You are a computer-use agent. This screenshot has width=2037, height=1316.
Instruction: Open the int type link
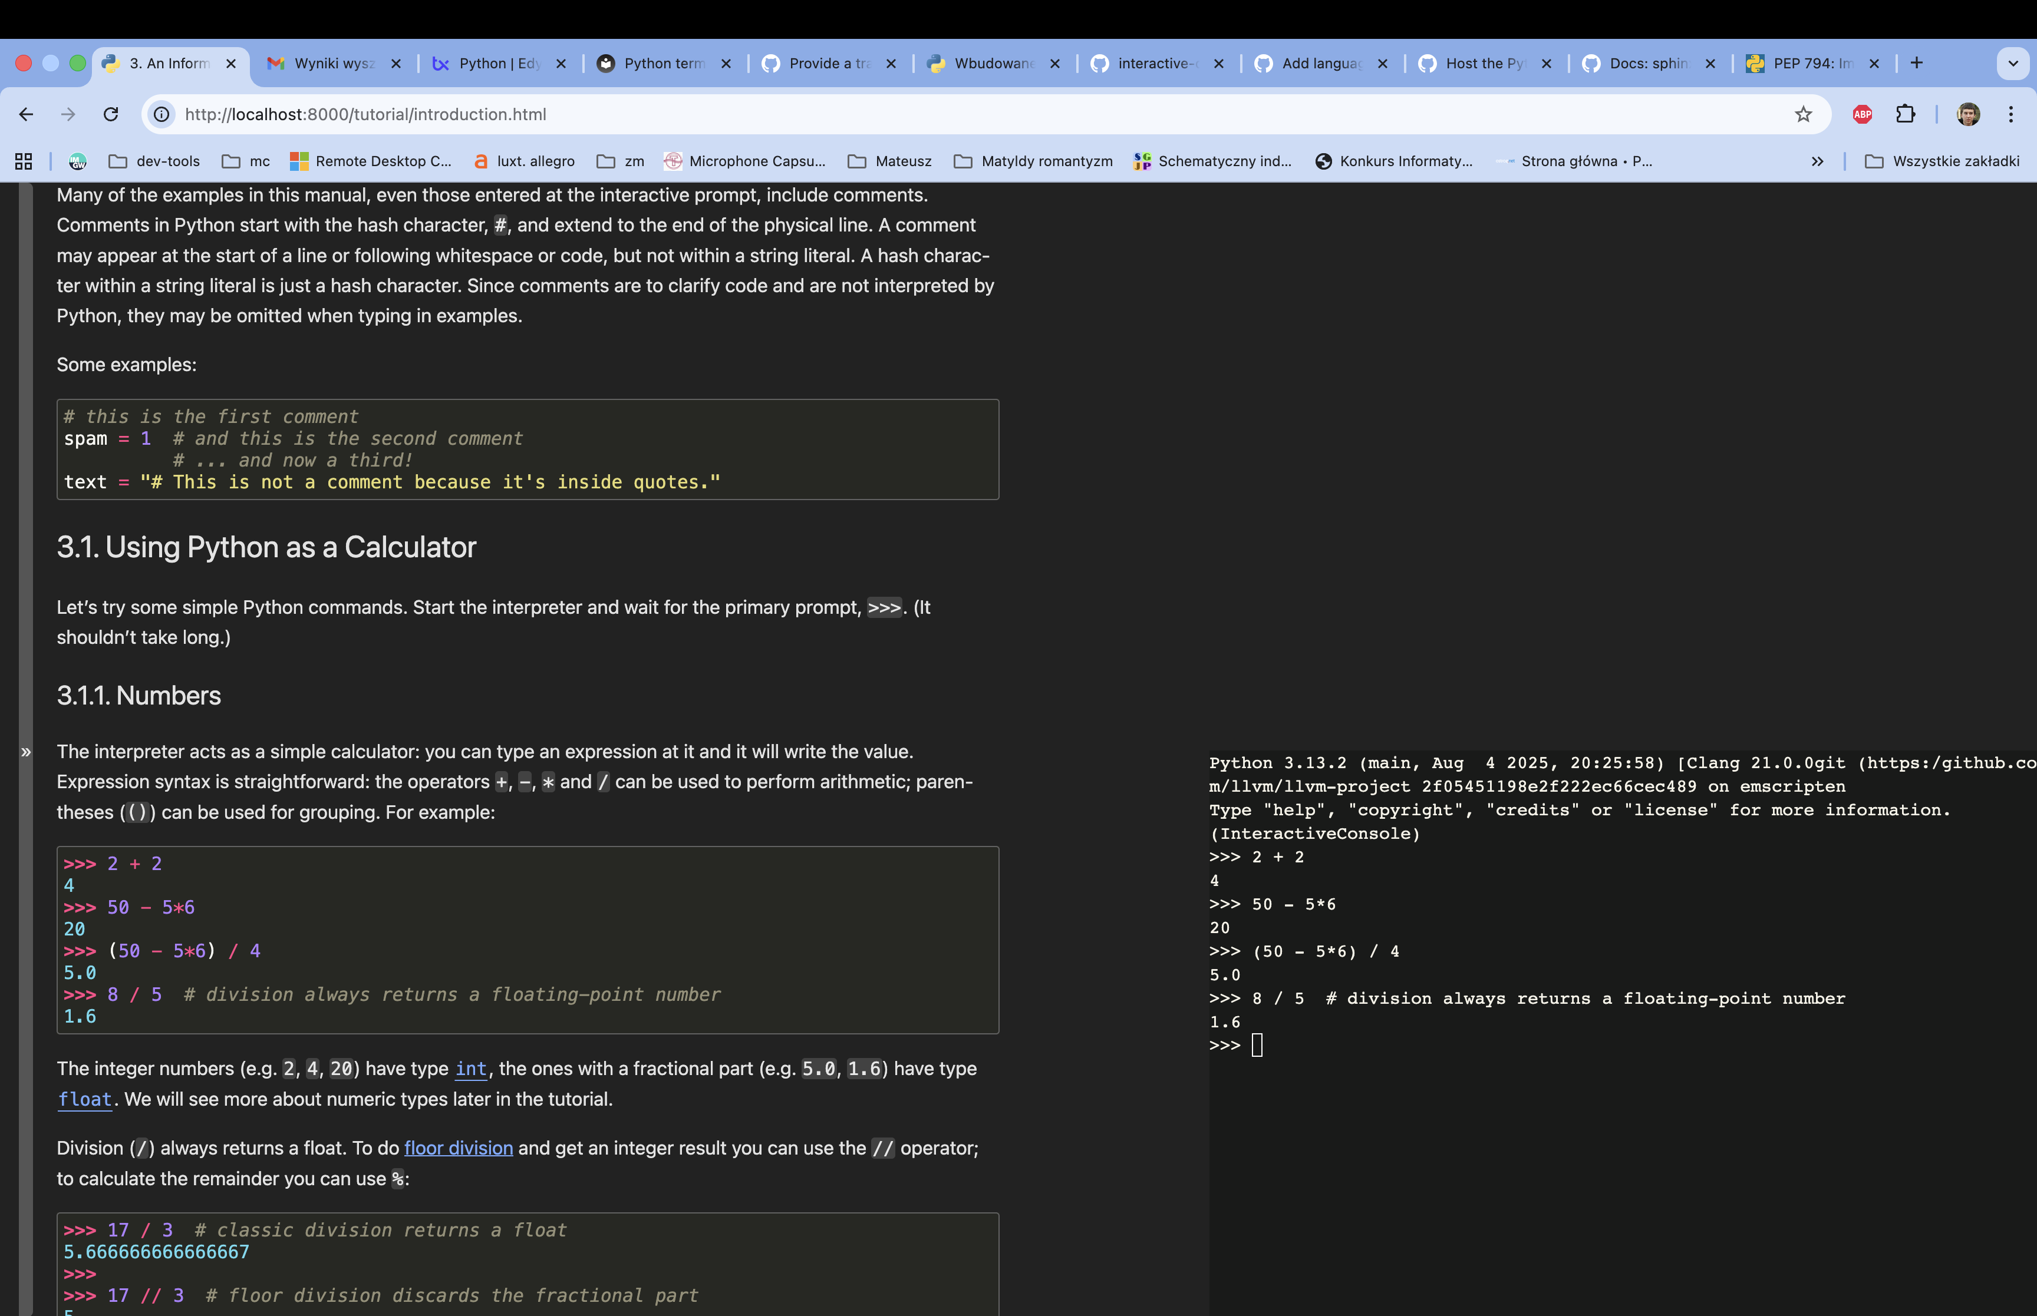(x=471, y=1069)
